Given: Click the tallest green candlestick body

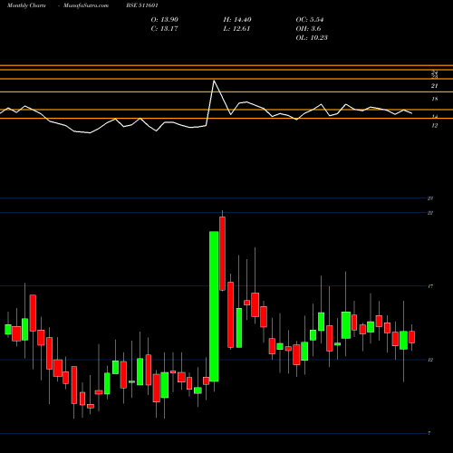Looking at the screenshot, I should point(214,306).
